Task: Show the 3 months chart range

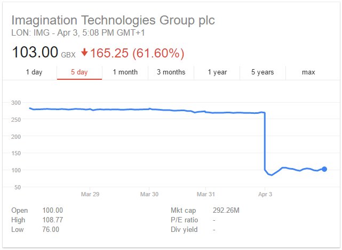Action: [x=171, y=72]
